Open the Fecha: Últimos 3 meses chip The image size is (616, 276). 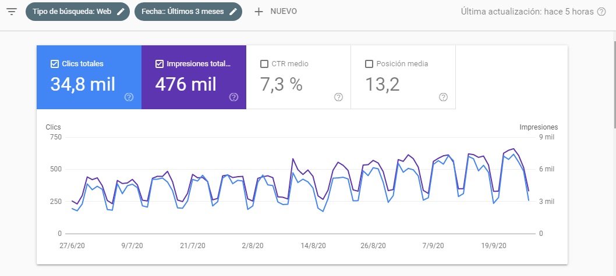[188, 12]
